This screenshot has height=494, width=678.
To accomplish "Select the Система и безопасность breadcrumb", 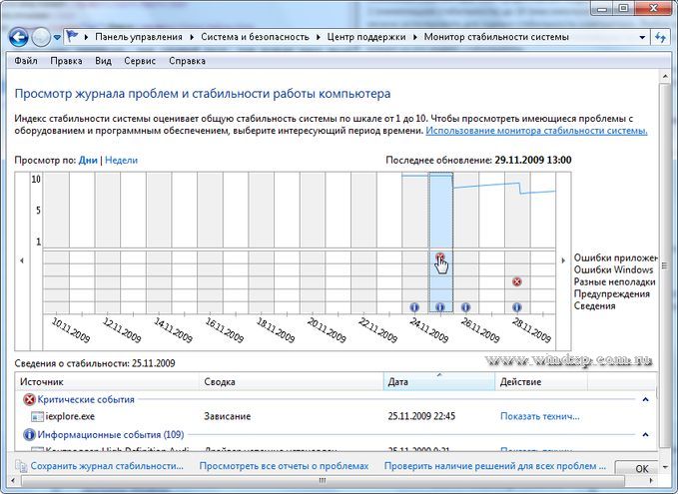I will pos(255,37).
